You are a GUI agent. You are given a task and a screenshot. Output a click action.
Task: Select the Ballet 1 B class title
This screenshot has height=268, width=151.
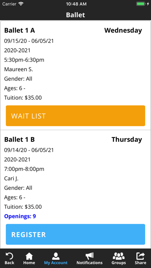20,139
